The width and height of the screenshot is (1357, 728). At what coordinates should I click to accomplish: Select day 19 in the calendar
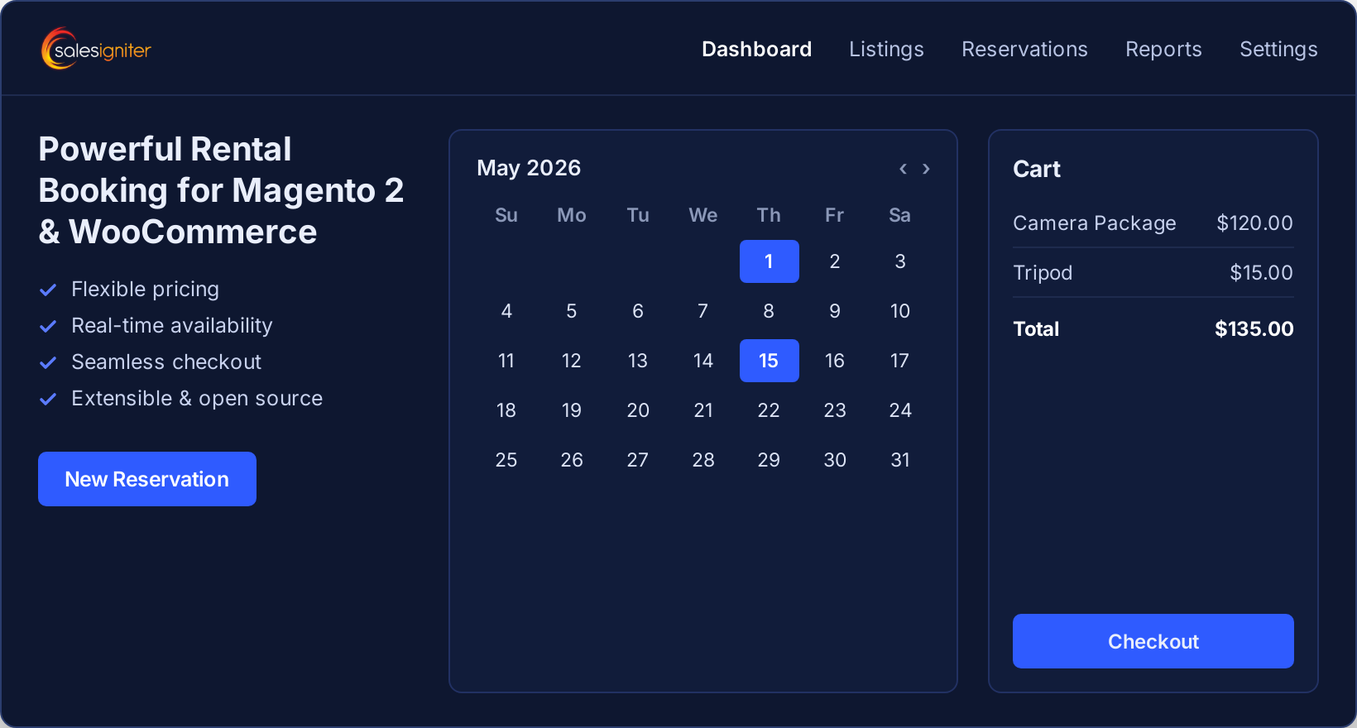point(572,410)
